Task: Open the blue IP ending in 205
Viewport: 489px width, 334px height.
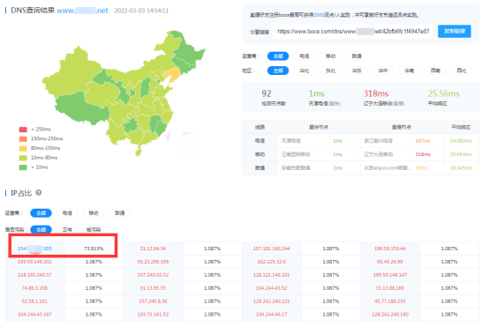Action: (x=34, y=249)
